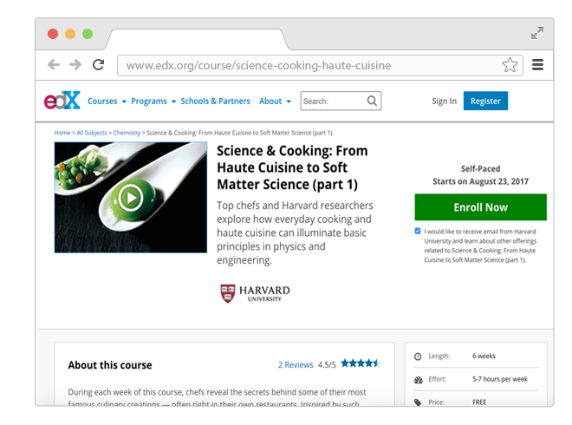Image resolution: width=572 pixels, height=425 pixels.
Task: Open the About dropdown menu
Action: 275,101
